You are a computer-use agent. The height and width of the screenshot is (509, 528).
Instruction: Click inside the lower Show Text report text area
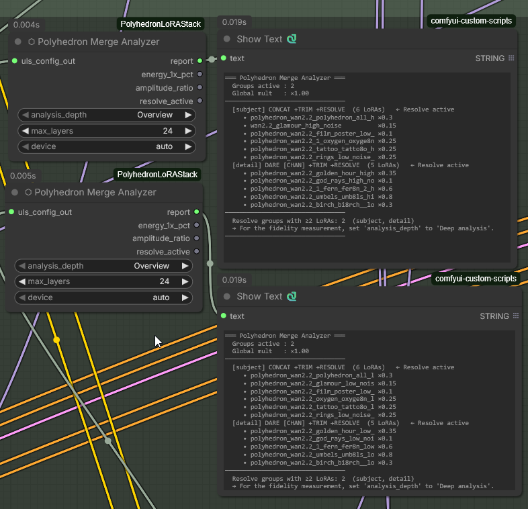(x=369, y=410)
